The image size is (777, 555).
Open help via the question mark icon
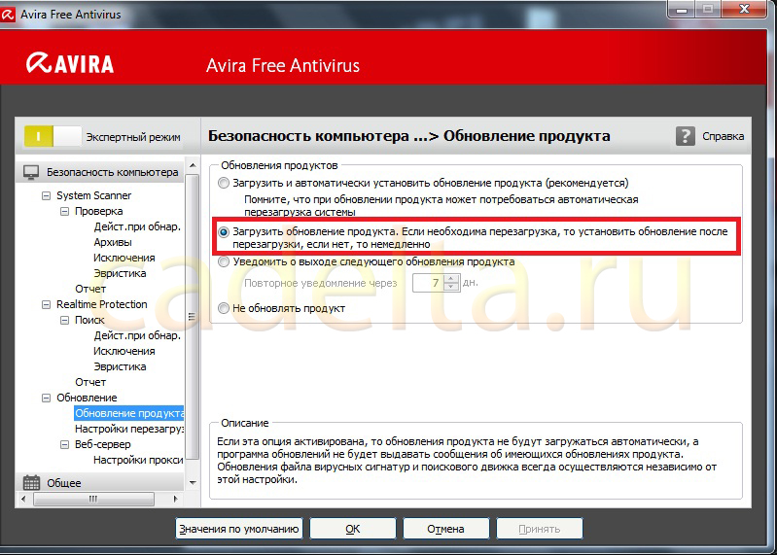pyautogui.click(x=686, y=136)
